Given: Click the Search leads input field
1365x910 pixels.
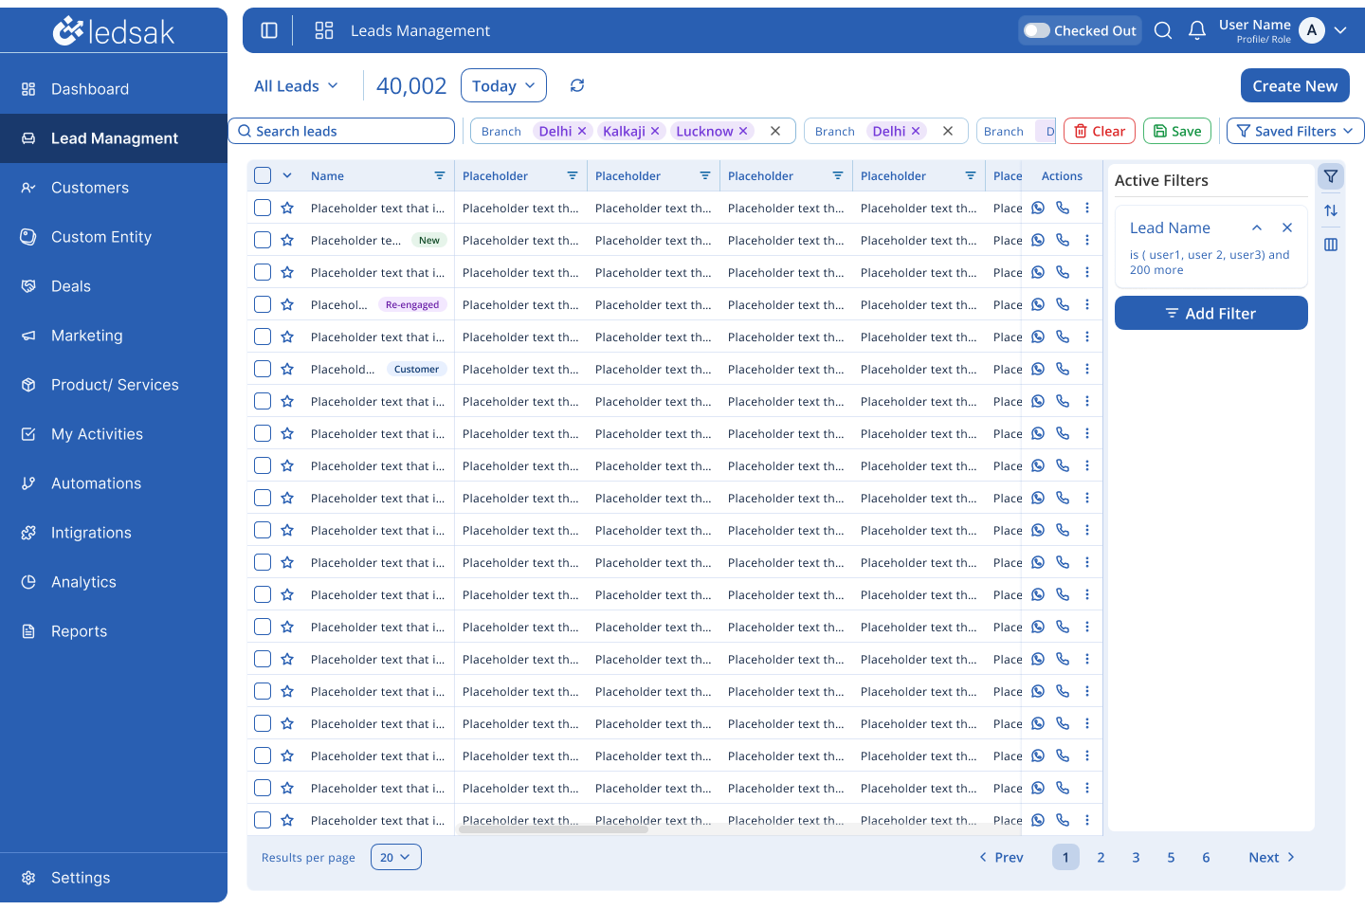Looking at the screenshot, I should (x=341, y=131).
